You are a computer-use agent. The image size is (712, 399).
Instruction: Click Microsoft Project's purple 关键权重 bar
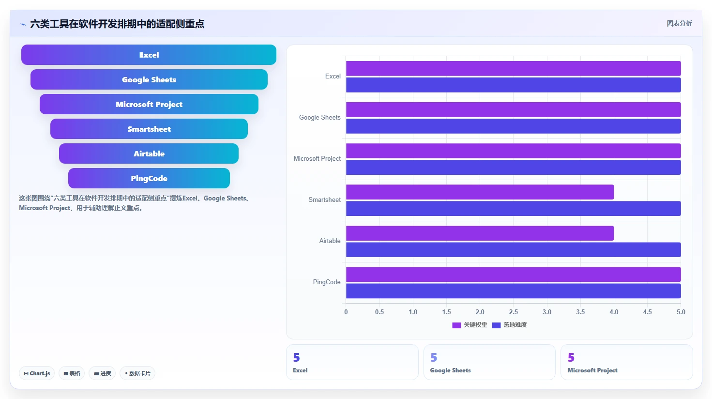(513, 151)
